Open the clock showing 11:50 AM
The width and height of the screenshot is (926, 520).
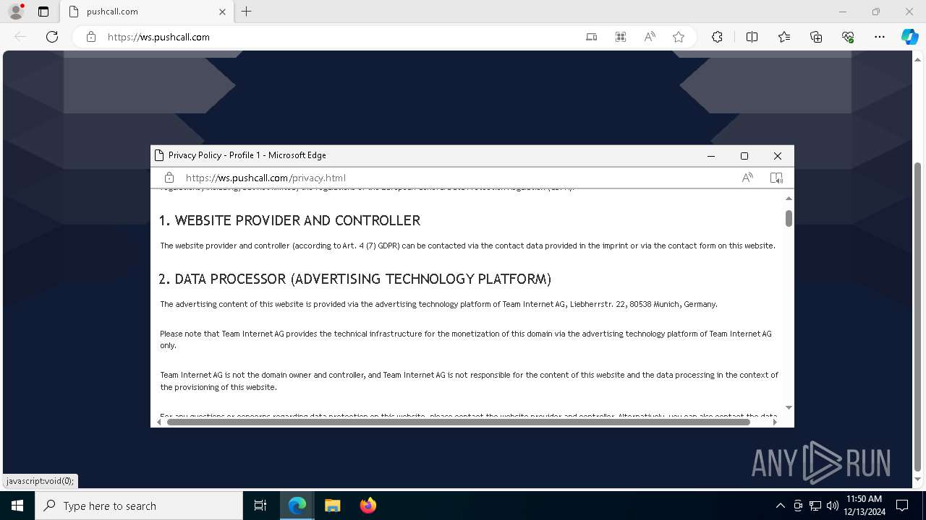tap(865, 506)
